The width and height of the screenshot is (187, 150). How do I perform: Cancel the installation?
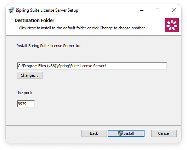[164, 133]
